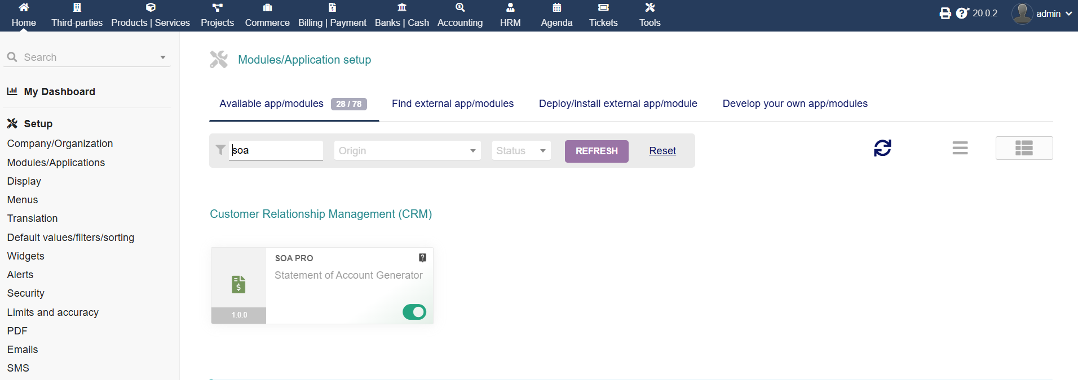Viewport: 1078px width, 380px height.
Task: Switch to list view icon
Action: click(960, 148)
